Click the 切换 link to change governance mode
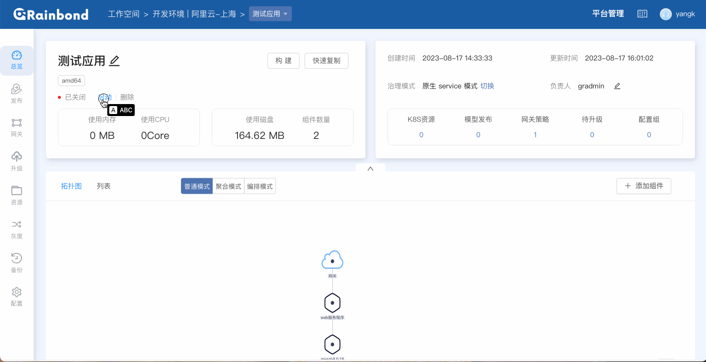Image resolution: width=706 pixels, height=362 pixels. 487,86
